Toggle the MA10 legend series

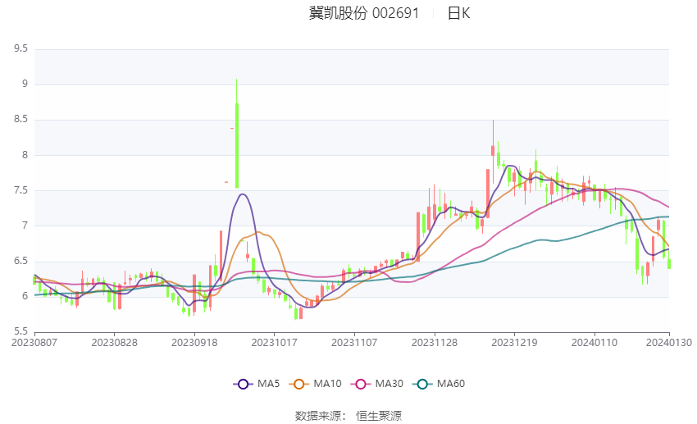point(316,384)
